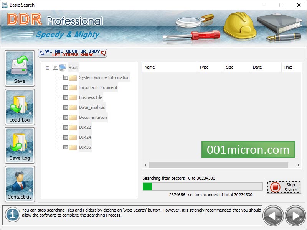Click the Name column header

coord(169,67)
